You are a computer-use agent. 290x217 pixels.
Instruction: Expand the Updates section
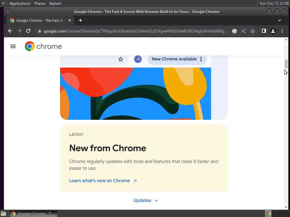pos(146,200)
